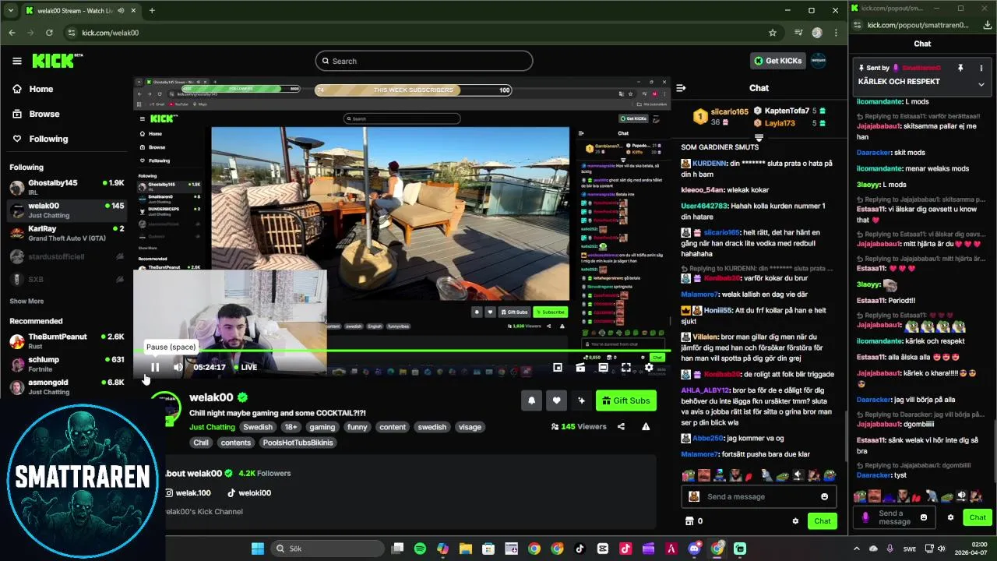
Task: Open emoji picker in main chat input
Action: tap(824, 496)
